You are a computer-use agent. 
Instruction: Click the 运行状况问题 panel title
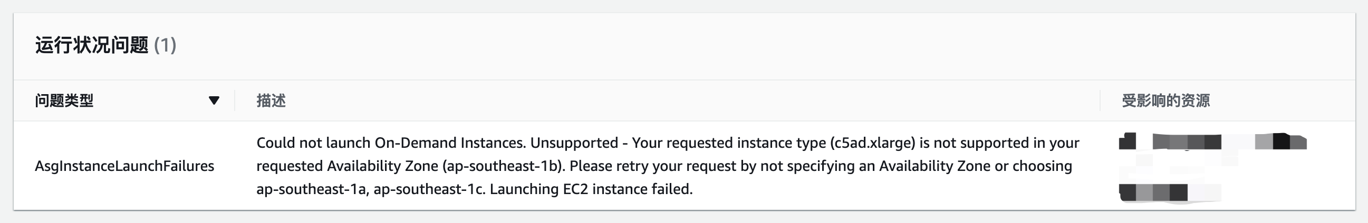(92, 45)
